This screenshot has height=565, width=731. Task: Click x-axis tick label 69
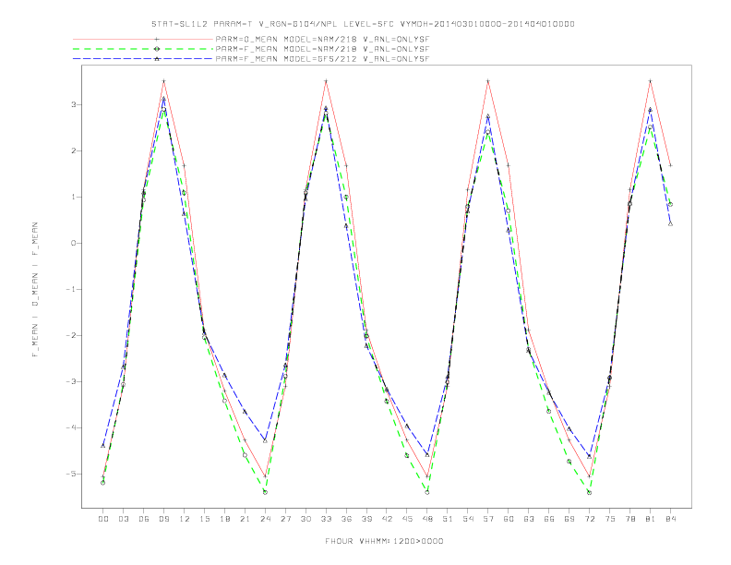click(x=569, y=519)
